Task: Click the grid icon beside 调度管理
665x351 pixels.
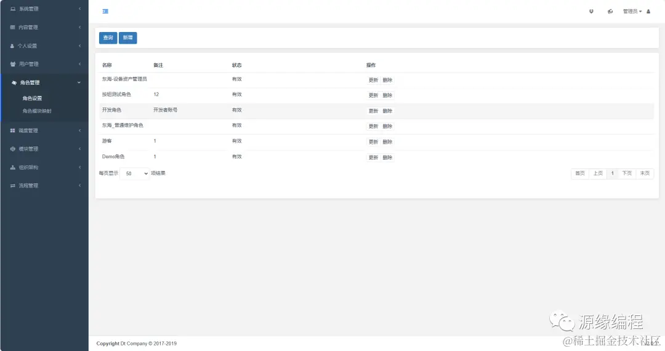Action: tap(13, 130)
